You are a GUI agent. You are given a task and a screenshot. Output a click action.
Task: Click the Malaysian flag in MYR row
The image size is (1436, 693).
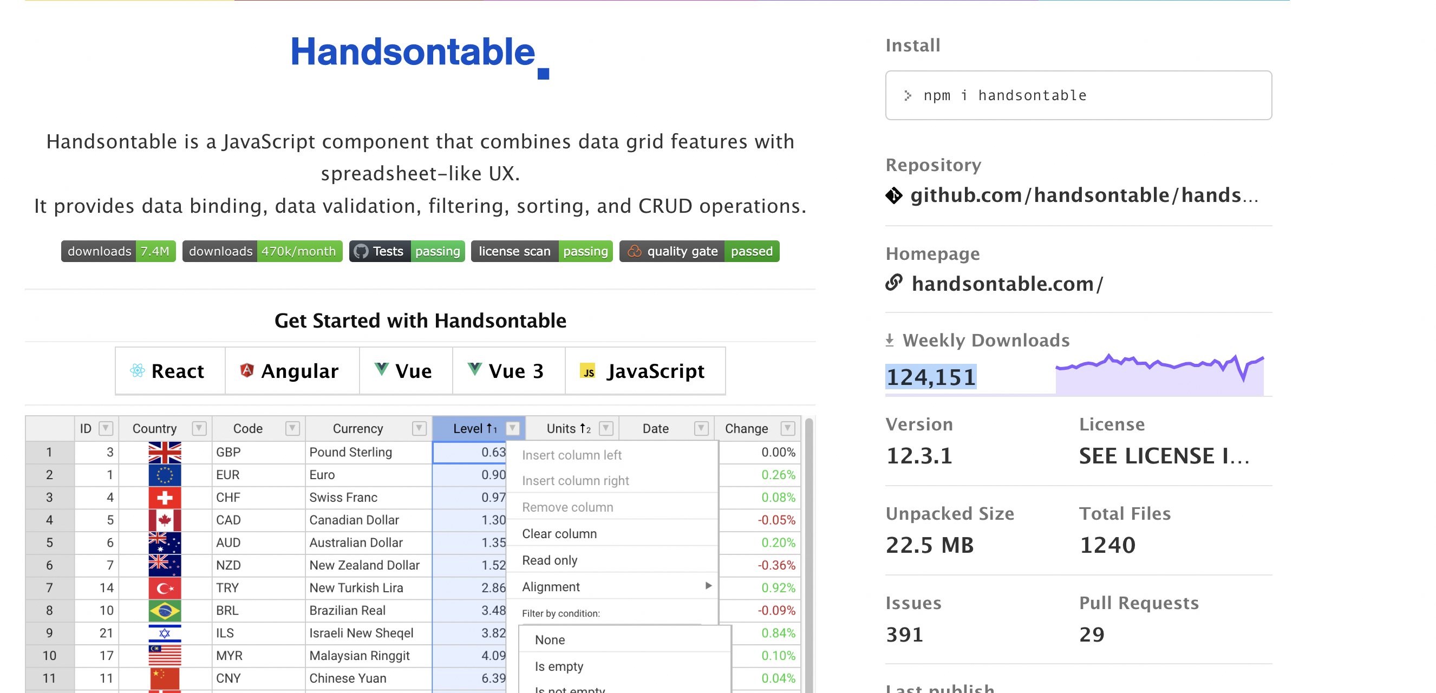[x=165, y=656]
